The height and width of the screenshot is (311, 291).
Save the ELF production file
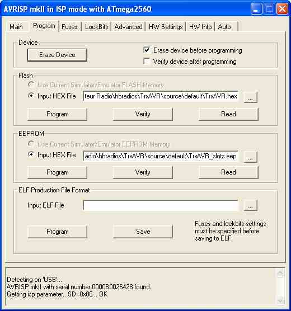143,232
